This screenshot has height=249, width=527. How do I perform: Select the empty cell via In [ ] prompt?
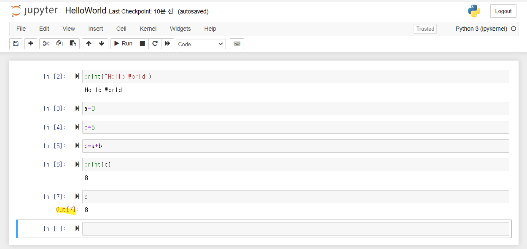click(55, 228)
